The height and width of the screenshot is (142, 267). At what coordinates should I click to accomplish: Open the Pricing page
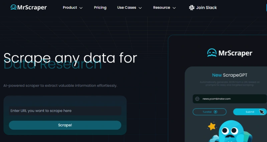[100, 8]
